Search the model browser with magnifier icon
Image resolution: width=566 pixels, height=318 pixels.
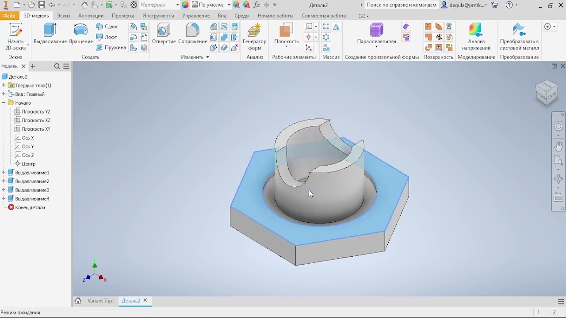(x=57, y=66)
